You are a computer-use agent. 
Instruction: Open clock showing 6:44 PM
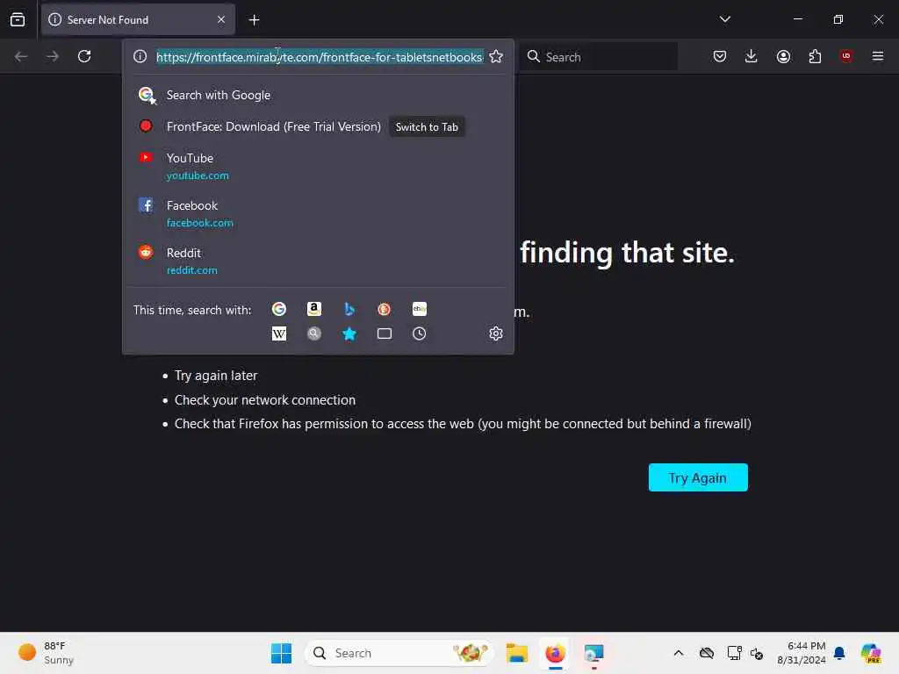pyautogui.click(x=801, y=653)
